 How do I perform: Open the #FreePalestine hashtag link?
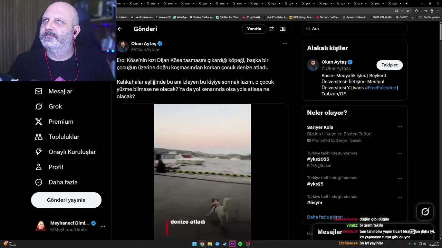coord(381,88)
